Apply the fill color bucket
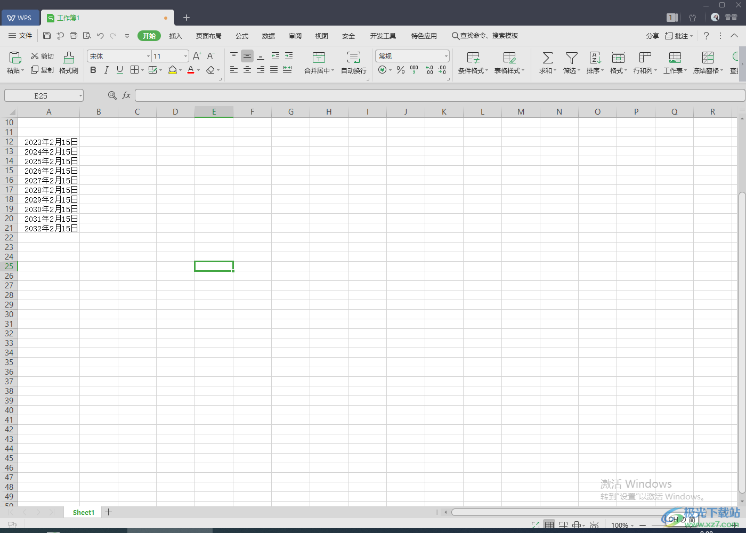This screenshot has width=746, height=533. 172,70
